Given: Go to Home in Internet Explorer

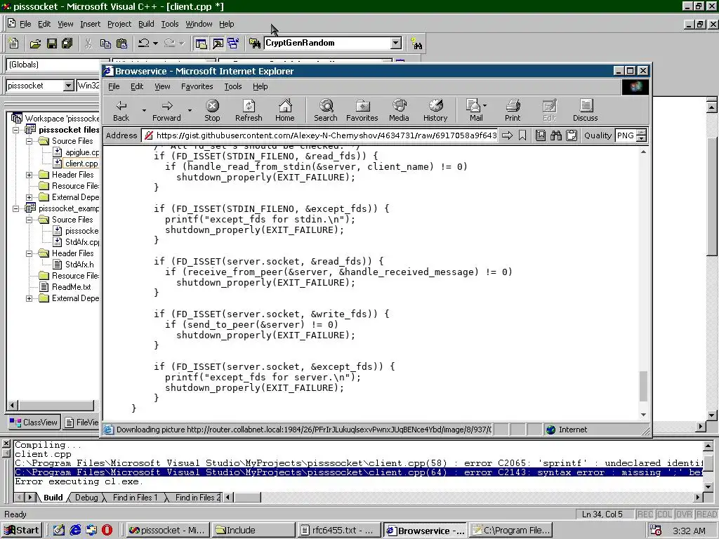Looking at the screenshot, I should (x=285, y=111).
